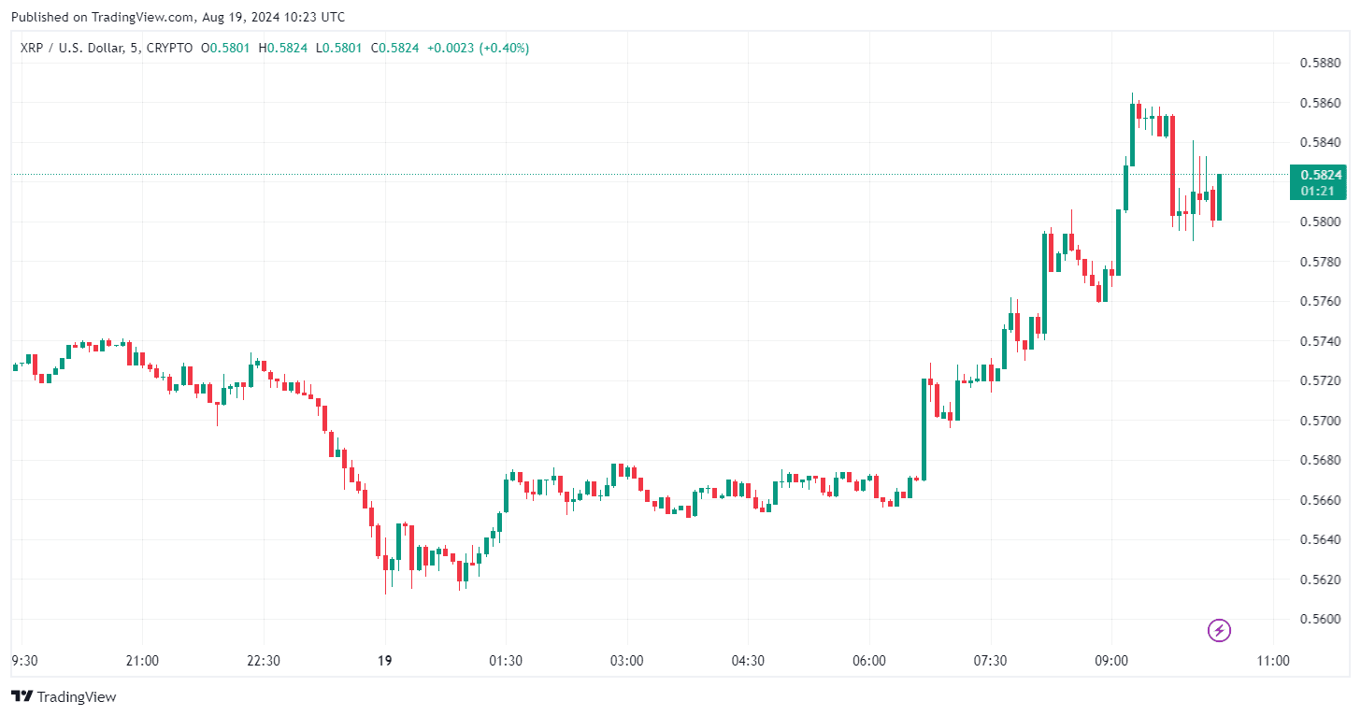This screenshot has width=1361, height=716.
Task: Click the 0.5660 price axis label
Action: click(1321, 500)
